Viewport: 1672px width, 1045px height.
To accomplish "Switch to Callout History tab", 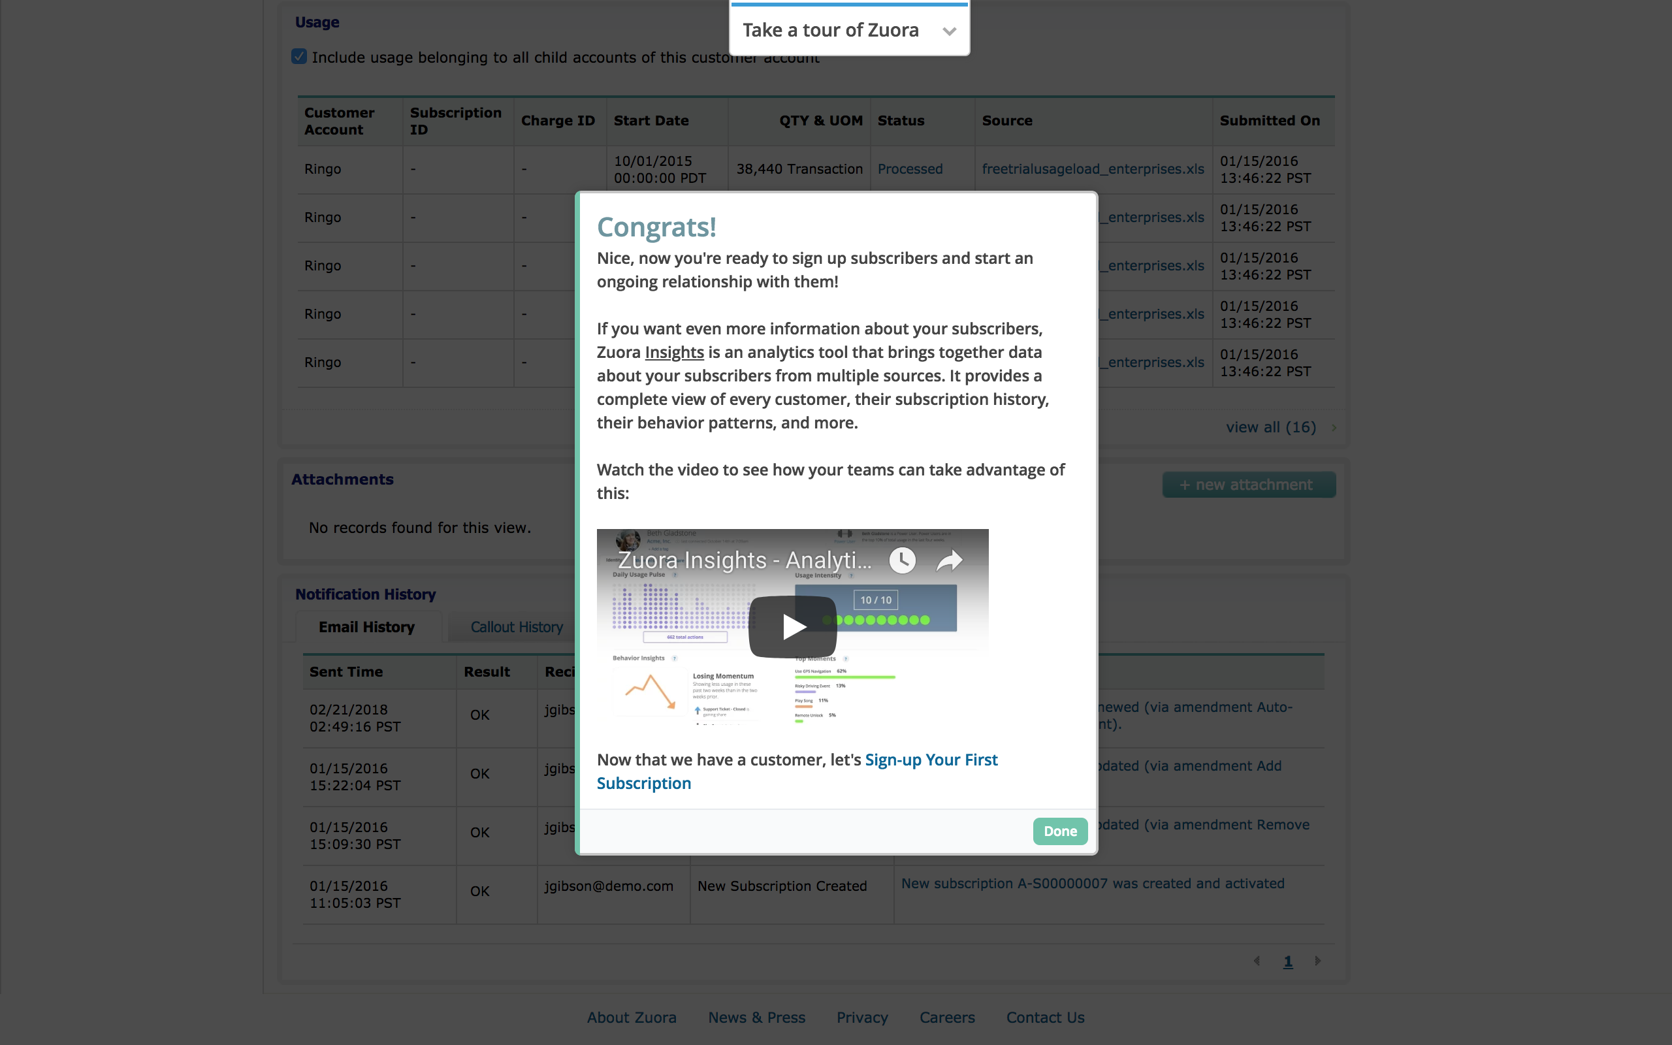I will 516,627.
